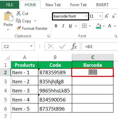Click the Enter checkmark formula button

[62, 47]
